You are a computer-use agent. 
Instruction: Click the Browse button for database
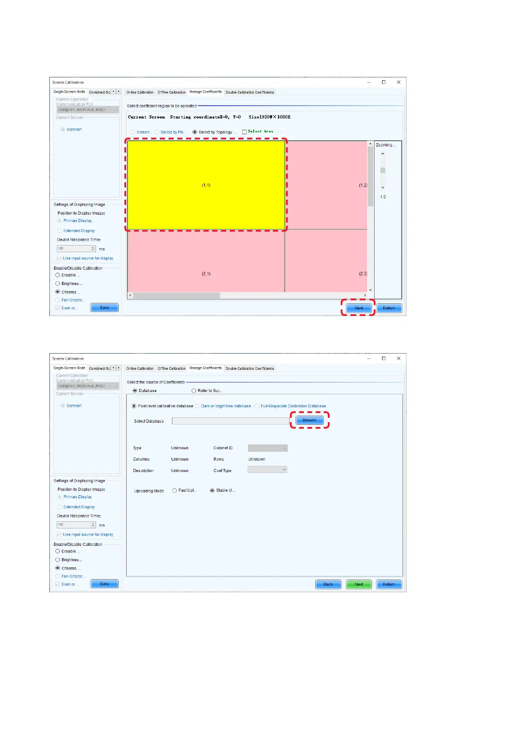pyautogui.click(x=310, y=420)
